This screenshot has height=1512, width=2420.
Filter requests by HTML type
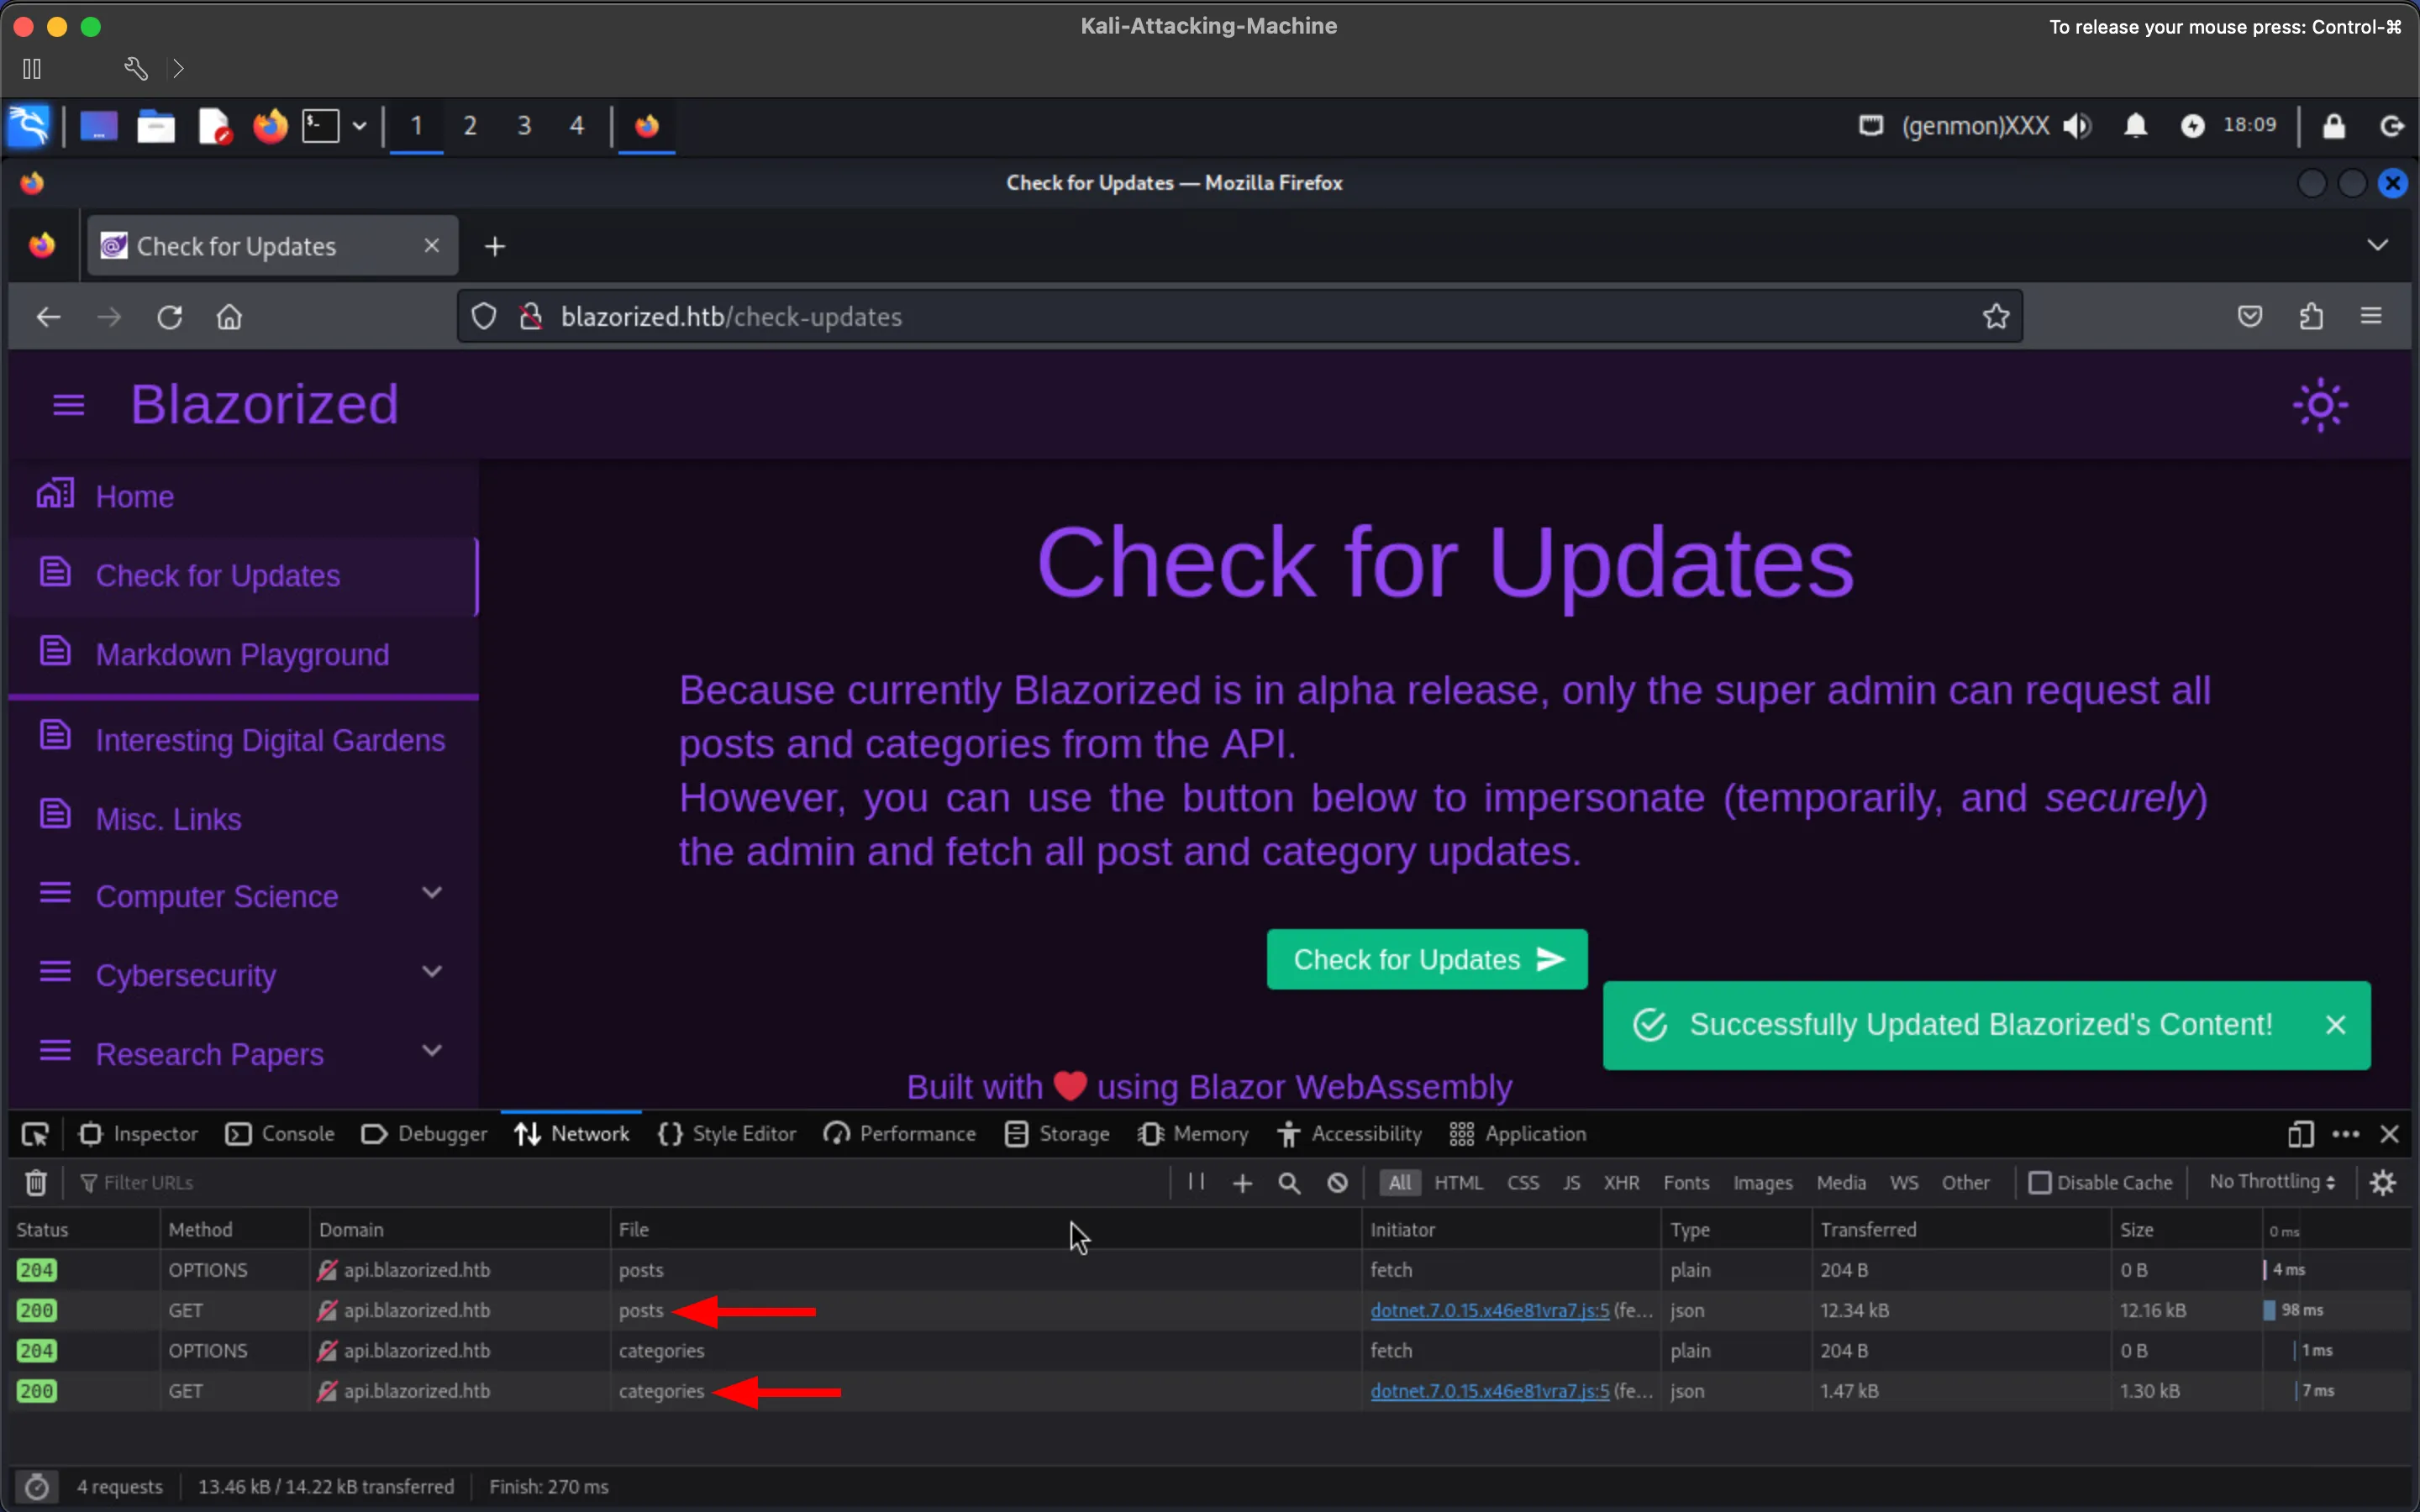tap(1458, 1183)
